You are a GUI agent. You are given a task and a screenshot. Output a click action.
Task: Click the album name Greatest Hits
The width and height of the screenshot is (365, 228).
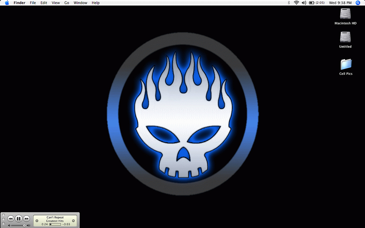[x=55, y=221]
